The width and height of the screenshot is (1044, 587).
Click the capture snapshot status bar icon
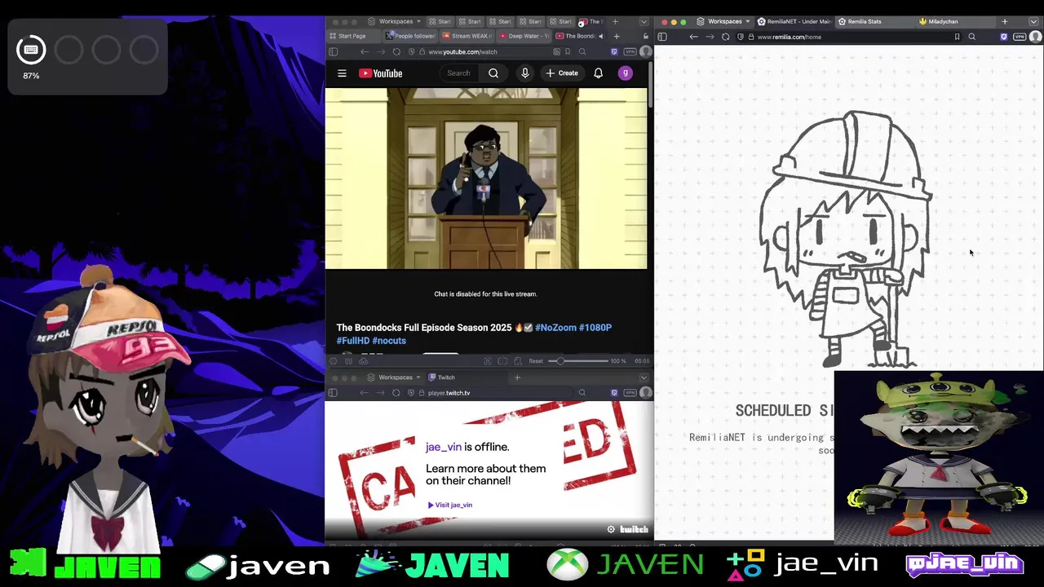click(488, 361)
